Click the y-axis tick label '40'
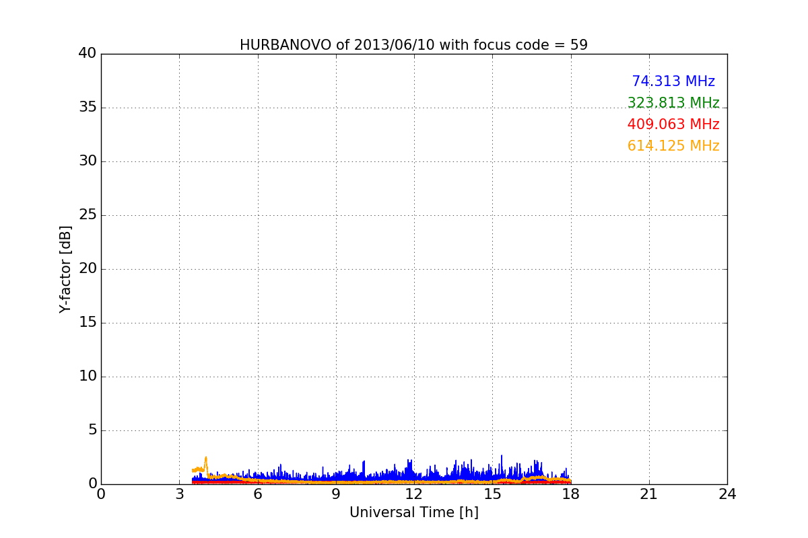The image size is (808, 538). pos(87,54)
